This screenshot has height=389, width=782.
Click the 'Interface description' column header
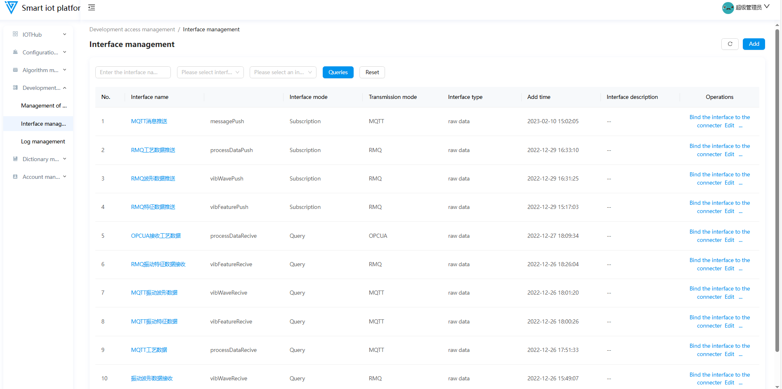tap(632, 97)
